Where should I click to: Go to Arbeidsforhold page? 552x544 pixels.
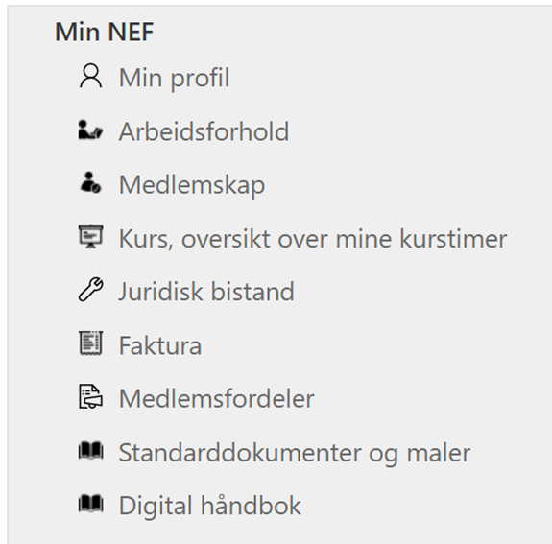204,131
